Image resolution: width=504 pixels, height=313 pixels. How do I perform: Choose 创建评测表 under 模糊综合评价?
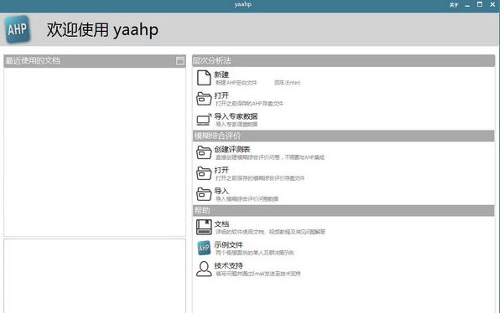coord(232,150)
